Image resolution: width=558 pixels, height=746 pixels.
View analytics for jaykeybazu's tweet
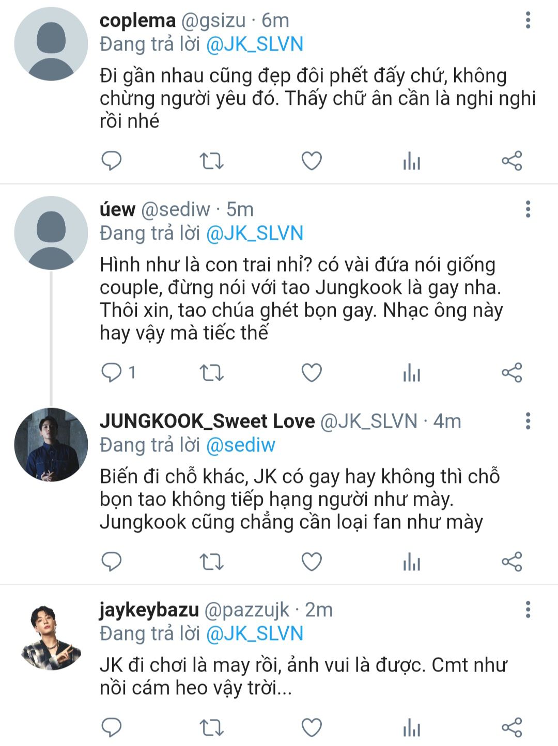(x=412, y=727)
